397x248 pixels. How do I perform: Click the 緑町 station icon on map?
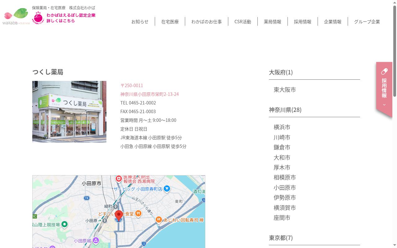pyautogui.click(x=115, y=206)
